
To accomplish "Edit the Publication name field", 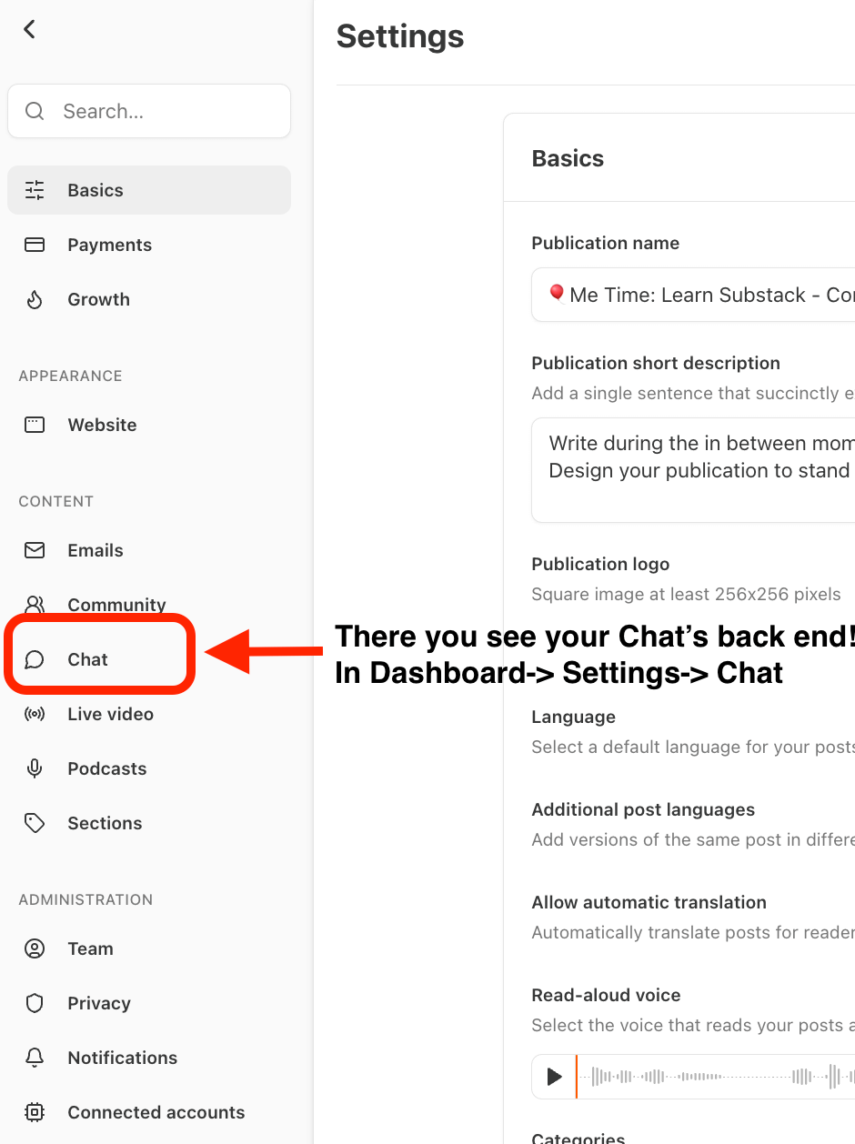I will (x=693, y=295).
